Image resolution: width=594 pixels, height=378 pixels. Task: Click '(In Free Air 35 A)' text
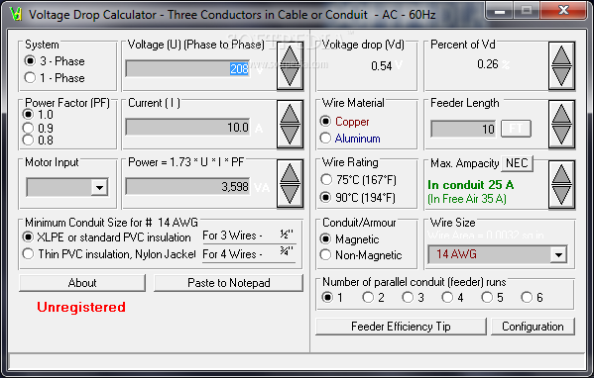[x=467, y=199]
